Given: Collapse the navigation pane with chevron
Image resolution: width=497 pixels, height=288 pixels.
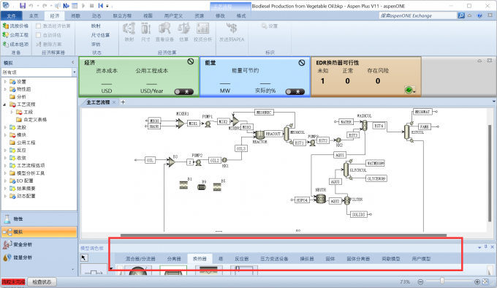Looking at the screenshot, I should [72, 62].
